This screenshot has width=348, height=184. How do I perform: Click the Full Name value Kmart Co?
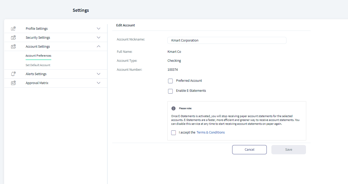(174, 52)
